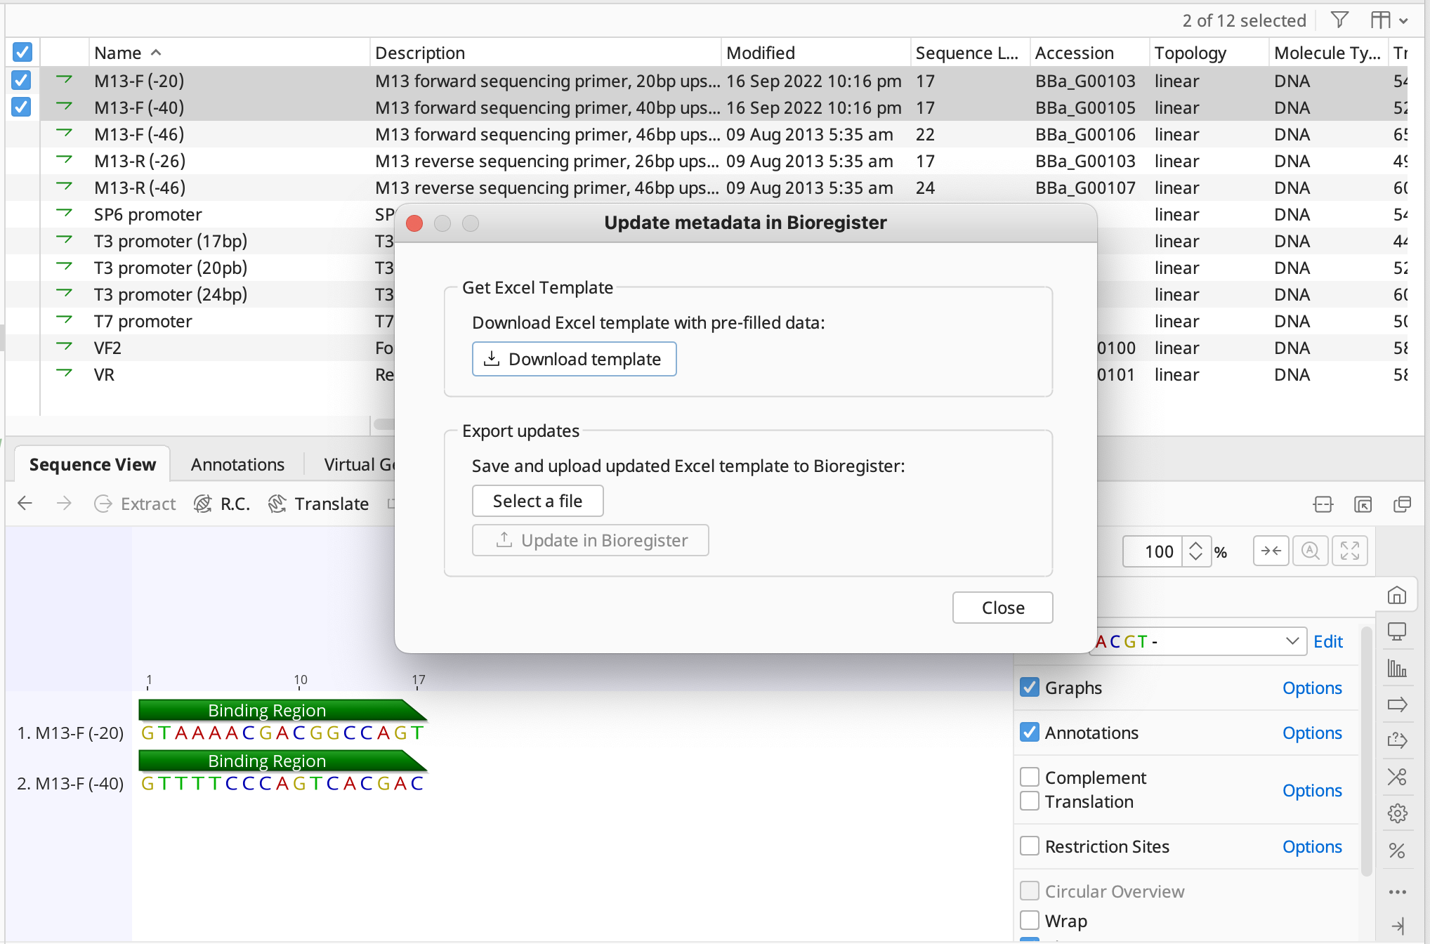The height and width of the screenshot is (944, 1430).
Task: Click the bar chart graphs icon in right sidebar
Action: click(x=1398, y=668)
